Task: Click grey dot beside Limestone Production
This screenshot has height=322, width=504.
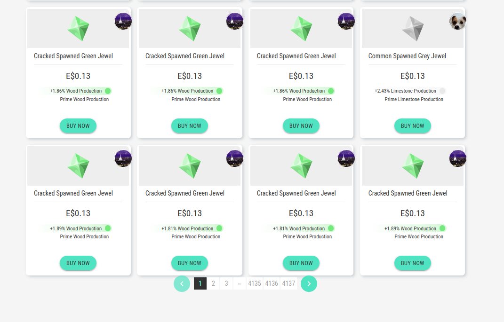Action: [442, 91]
